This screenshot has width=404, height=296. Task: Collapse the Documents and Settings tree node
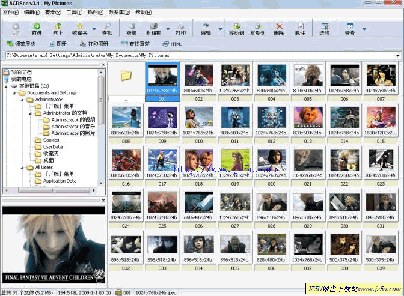[x=14, y=93]
